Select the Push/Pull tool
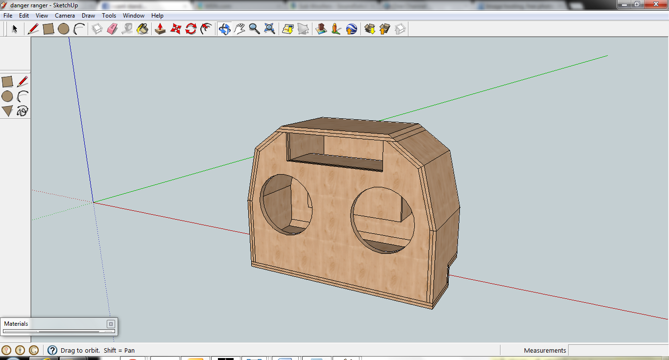The height and width of the screenshot is (360, 669). (160, 29)
